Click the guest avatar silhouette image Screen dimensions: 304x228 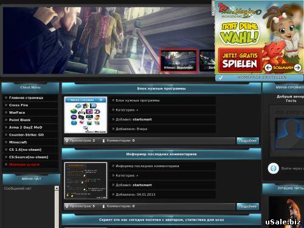tap(290, 134)
